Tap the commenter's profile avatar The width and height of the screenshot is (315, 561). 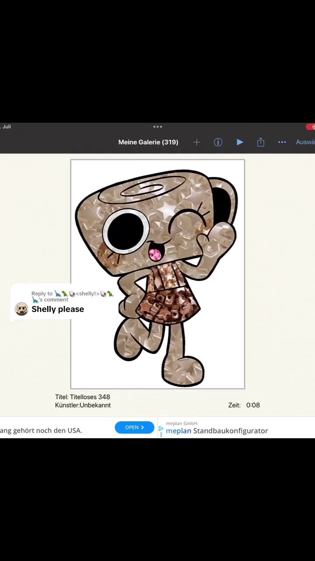[x=21, y=309]
